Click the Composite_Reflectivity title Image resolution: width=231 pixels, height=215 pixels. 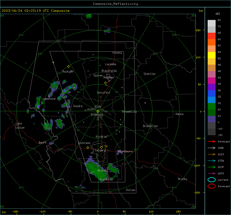tap(115, 4)
